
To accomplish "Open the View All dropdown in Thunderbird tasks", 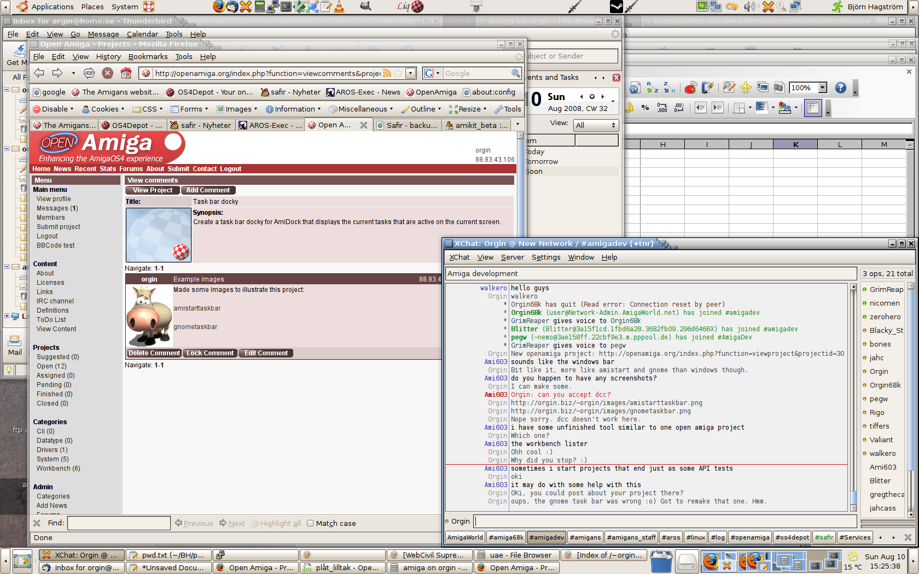I will [x=596, y=125].
